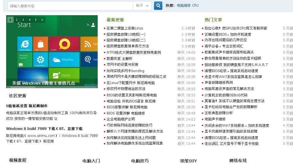Open article 双网卡的设置与安装
The width and height of the screenshot is (293, 165).
pos(122,65)
